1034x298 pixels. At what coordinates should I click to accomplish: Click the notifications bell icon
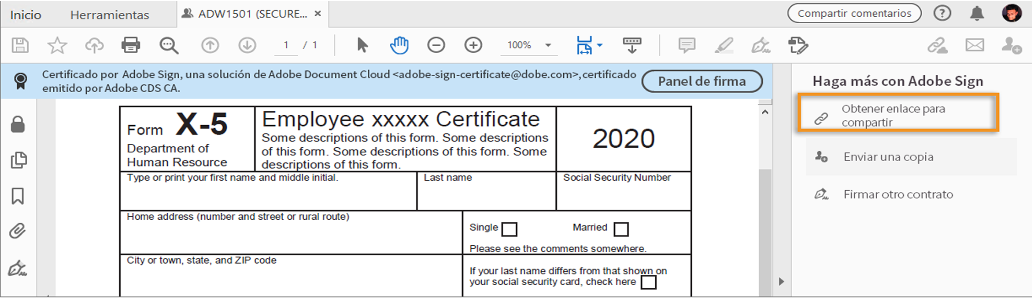[x=977, y=14]
